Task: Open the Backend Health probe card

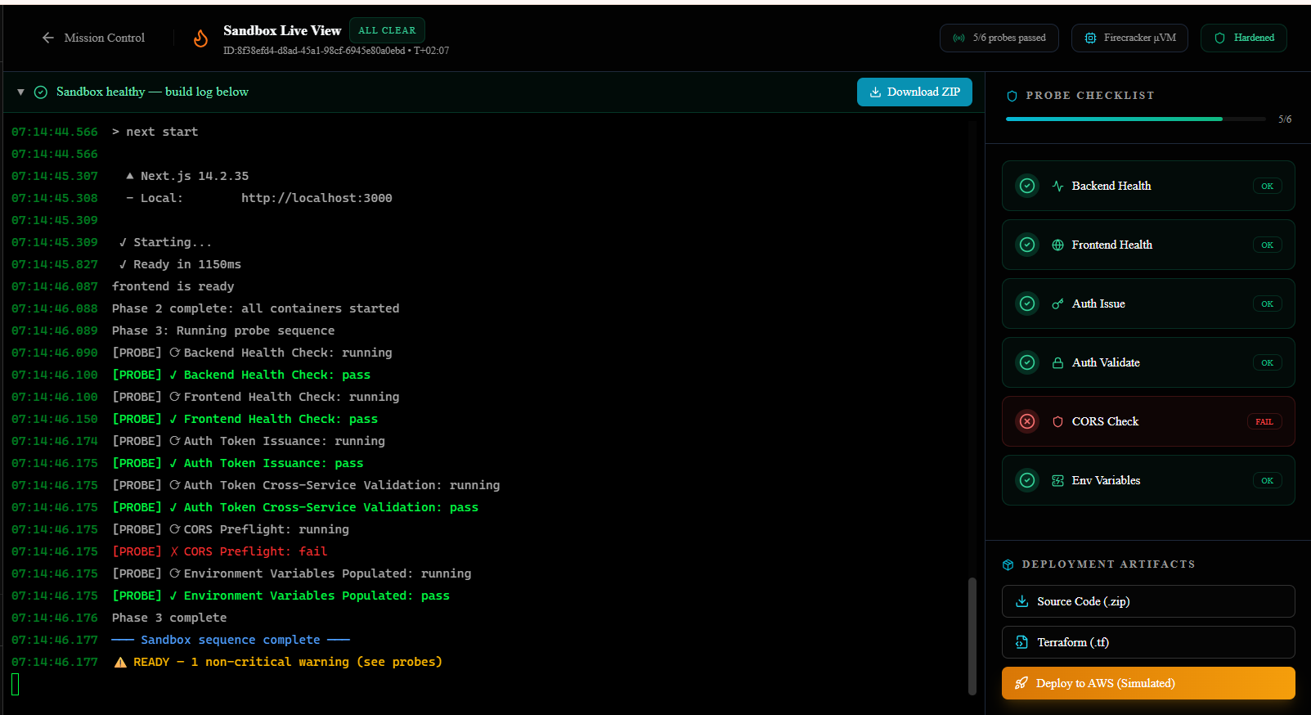Action: point(1148,186)
